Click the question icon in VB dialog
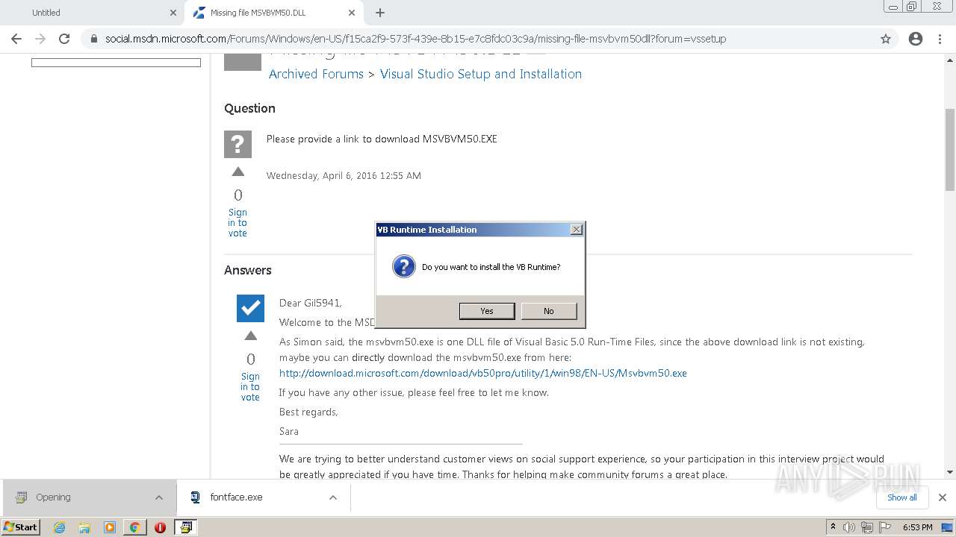The image size is (956, 537). point(403,266)
